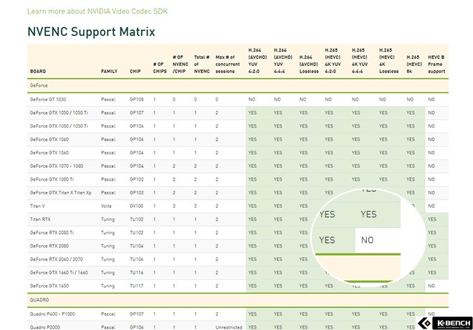Click the GV100 chip cell
The image size is (473, 330).
click(x=137, y=206)
